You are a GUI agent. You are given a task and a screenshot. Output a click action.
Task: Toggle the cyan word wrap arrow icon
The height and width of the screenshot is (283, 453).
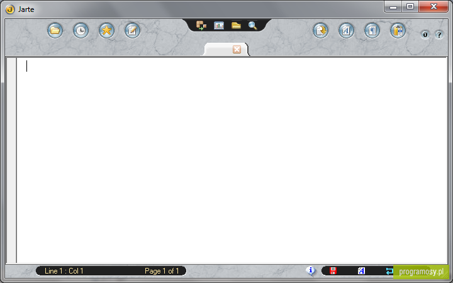point(389,271)
